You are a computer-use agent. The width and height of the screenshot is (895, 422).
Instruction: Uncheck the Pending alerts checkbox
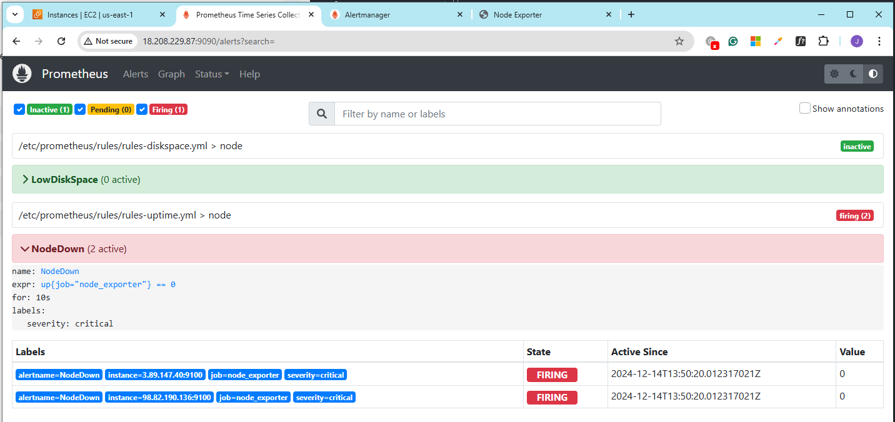point(80,109)
